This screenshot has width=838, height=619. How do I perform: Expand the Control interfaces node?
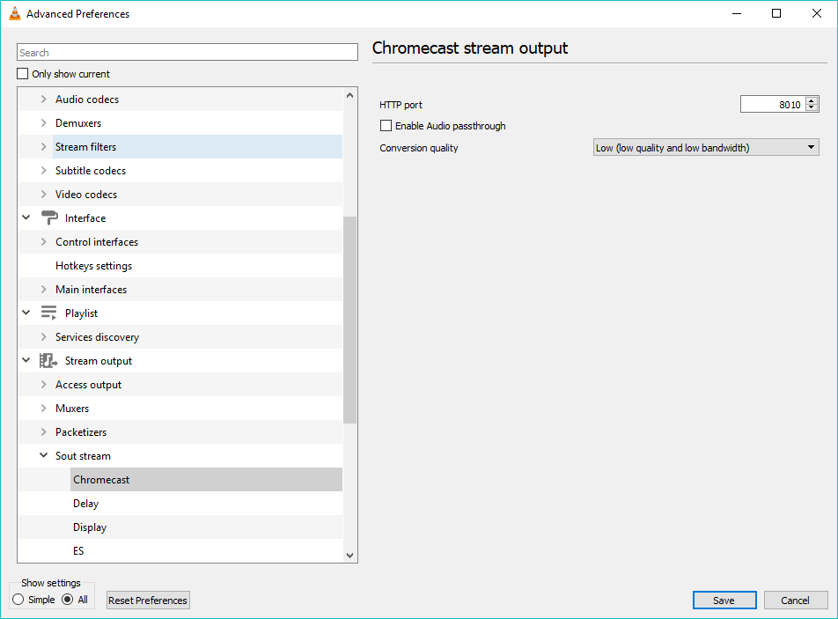tap(43, 242)
